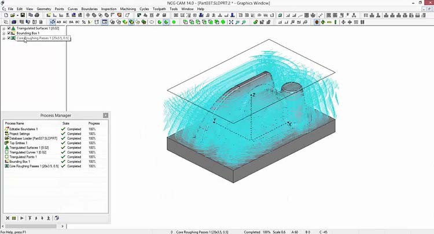This screenshot has width=434, height=234.
Task: Open the Toolpath menu
Action: 159,9
